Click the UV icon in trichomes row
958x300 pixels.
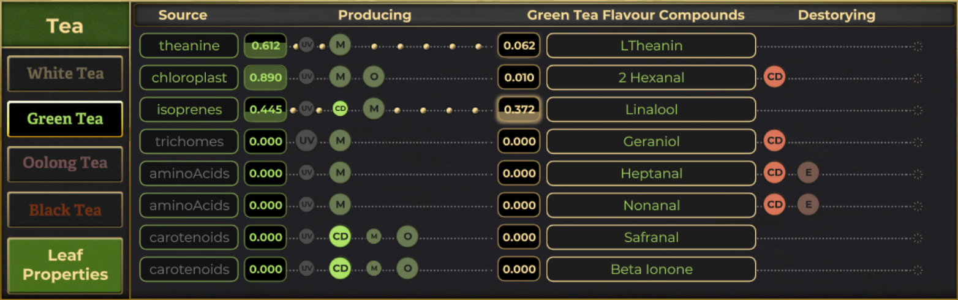[306, 141]
